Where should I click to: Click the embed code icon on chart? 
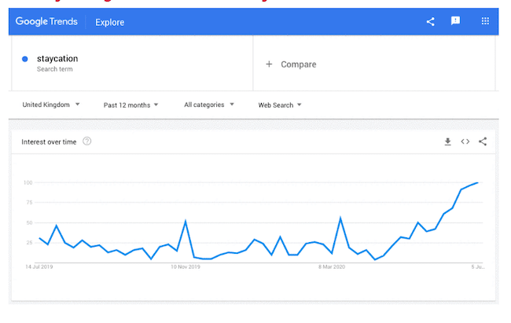[465, 141]
